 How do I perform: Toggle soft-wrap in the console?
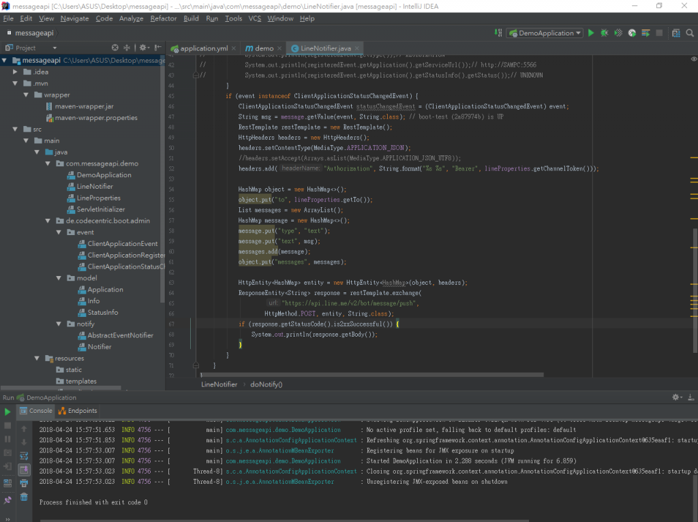(x=24, y=456)
